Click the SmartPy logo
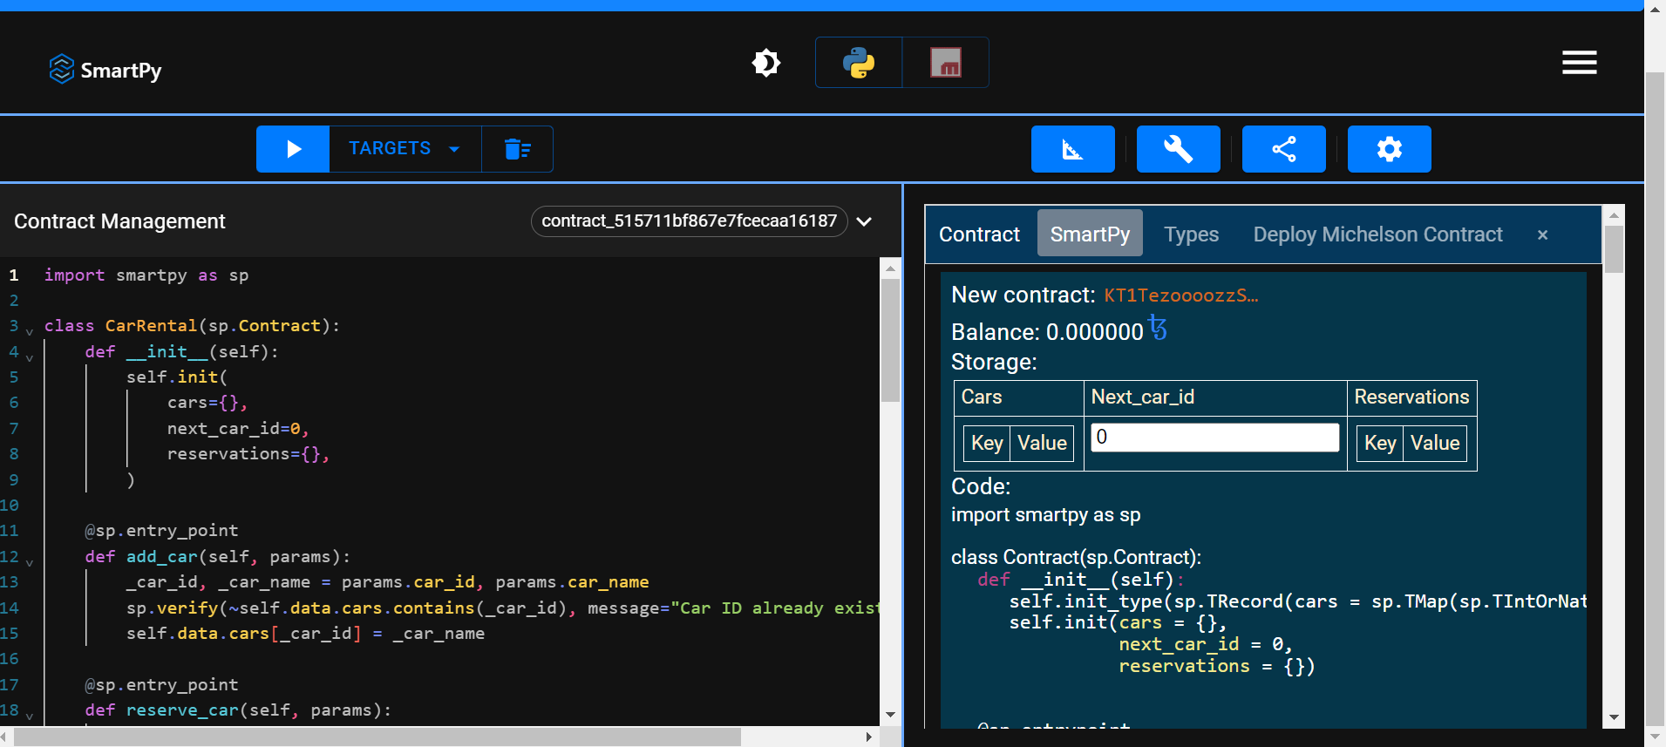Image resolution: width=1666 pixels, height=747 pixels. click(105, 69)
